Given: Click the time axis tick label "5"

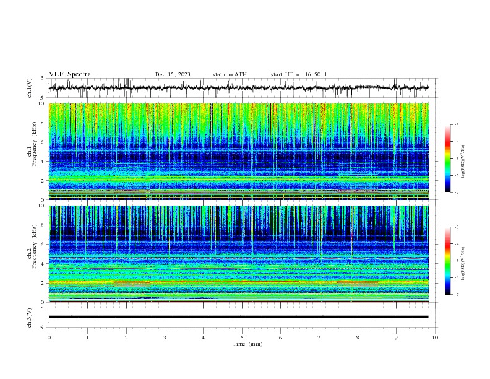Looking at the screenshot, I should (242, 338).
